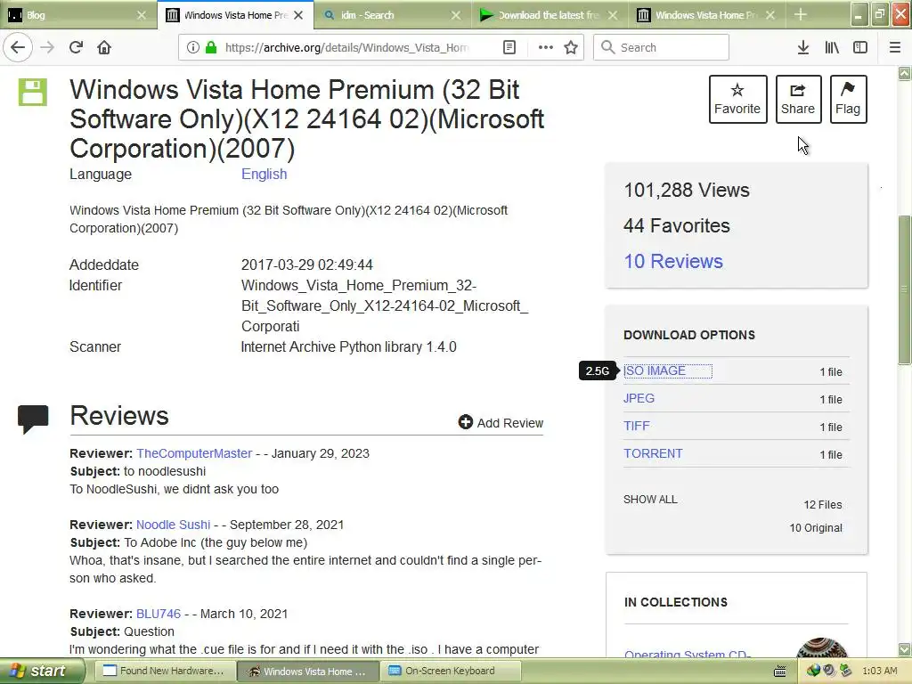Click the collection thumbnail image
This screenshot has width=912, height=684.
pos(821,647)
